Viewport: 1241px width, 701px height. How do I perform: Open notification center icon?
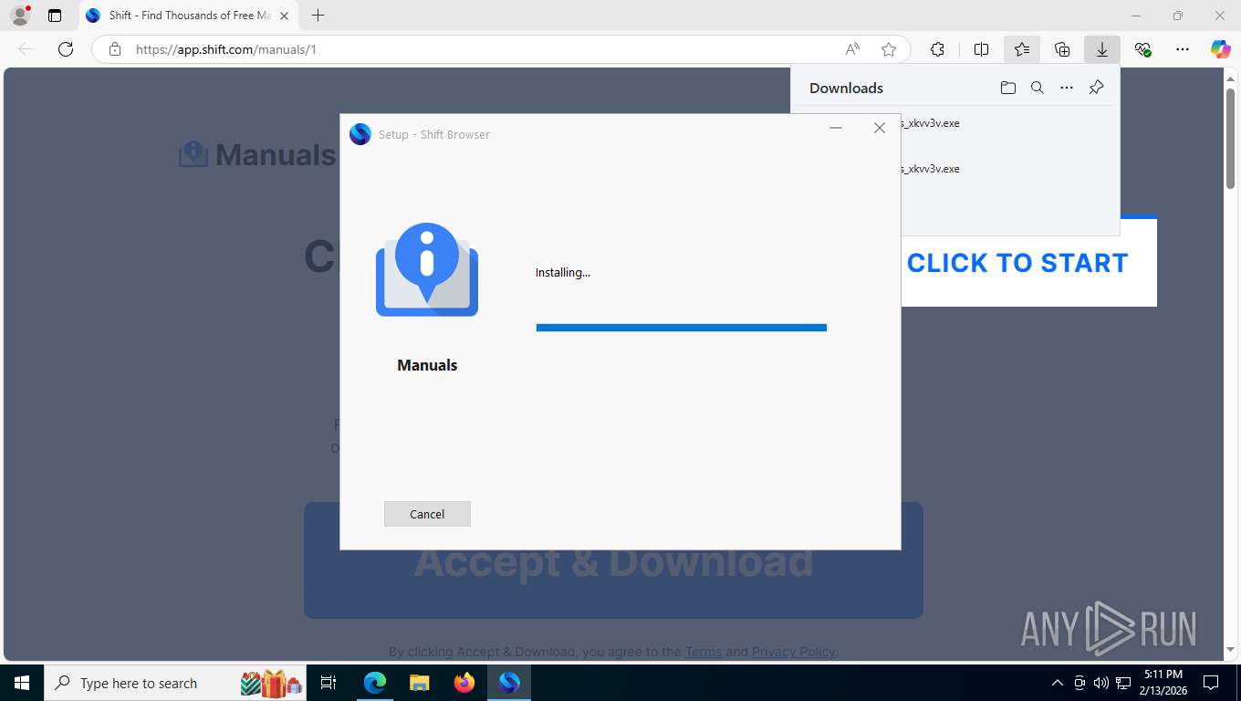1211,683
